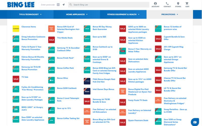The width and height of the screenshot is (202, 126).
Task: Open Falmec Bonus 40 Months Warranty Promotion
Action: [33, 58]
